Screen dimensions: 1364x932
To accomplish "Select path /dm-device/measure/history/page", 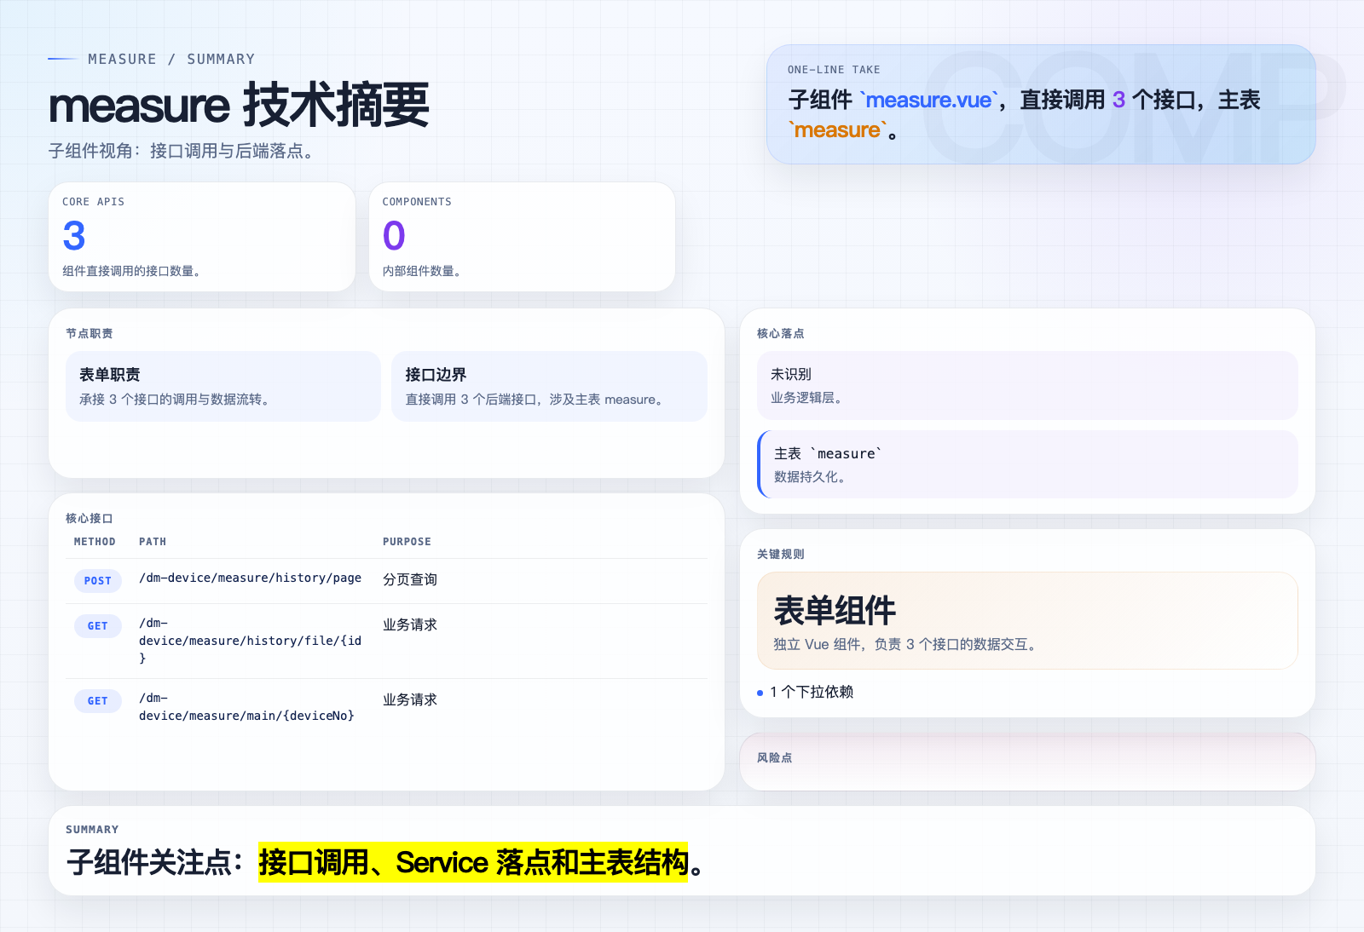I will pyautogui.click(x=250, y=578).
